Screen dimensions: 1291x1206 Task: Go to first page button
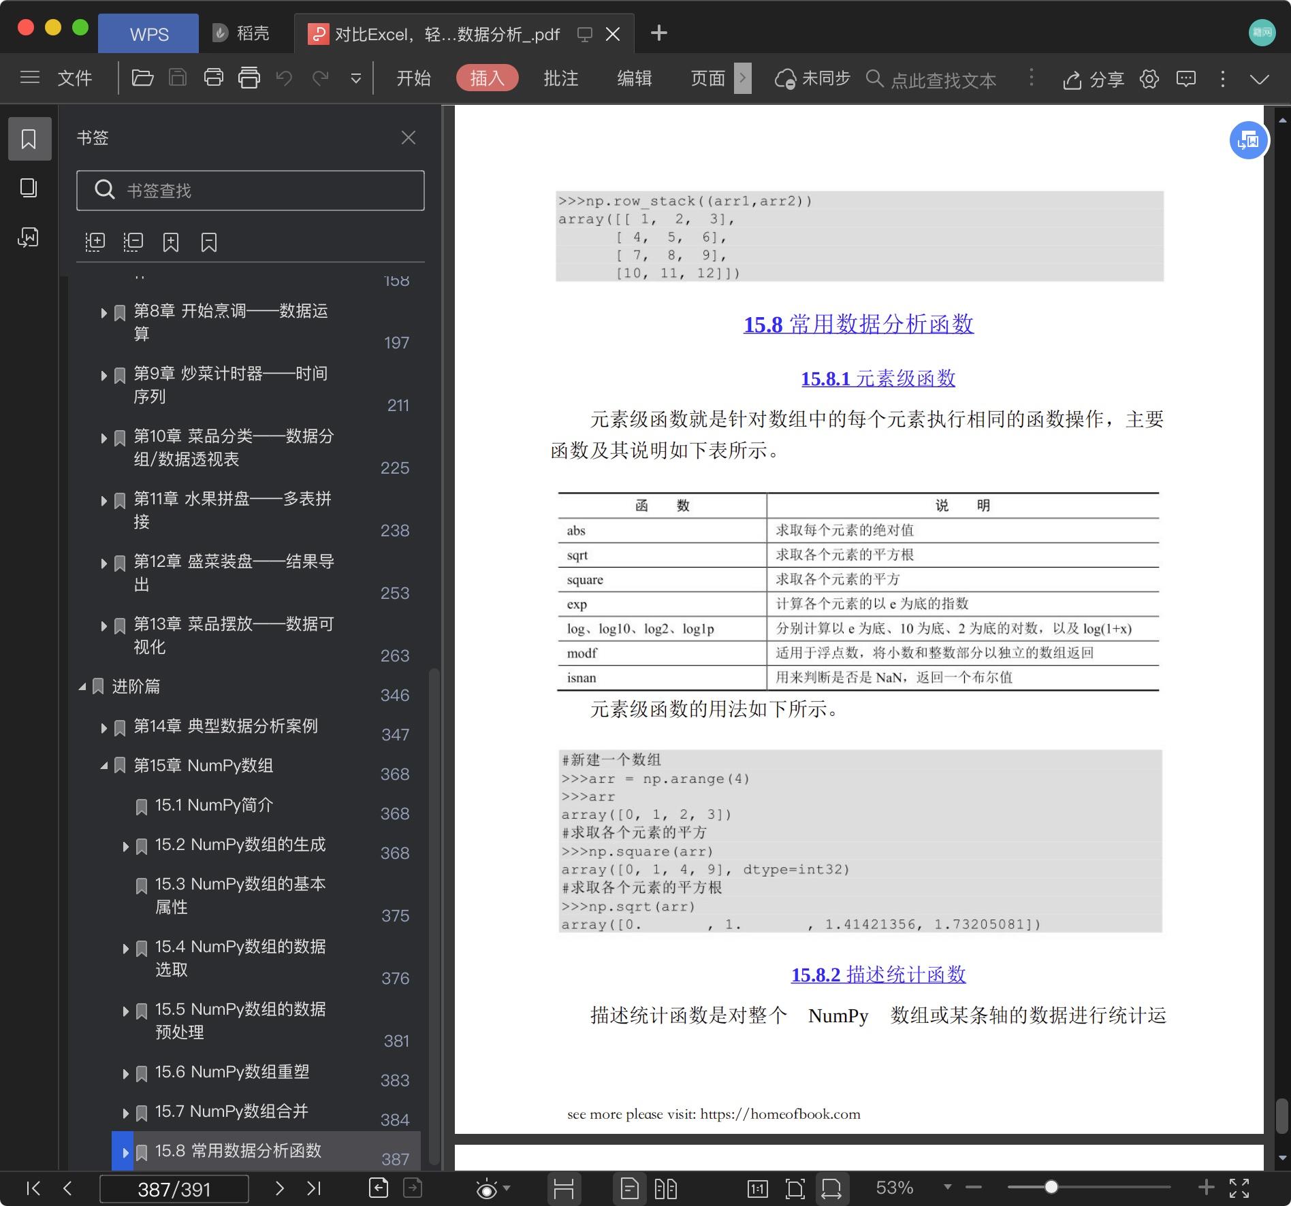pyautogui.click(x=33, y=1188)
